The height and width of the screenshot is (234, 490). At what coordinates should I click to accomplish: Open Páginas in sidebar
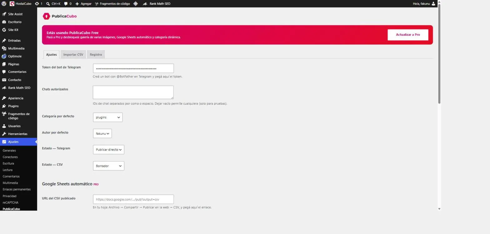click(18, 64)
